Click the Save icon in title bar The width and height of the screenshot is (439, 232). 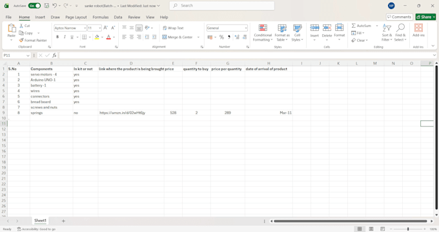click(x=46, y=6)
